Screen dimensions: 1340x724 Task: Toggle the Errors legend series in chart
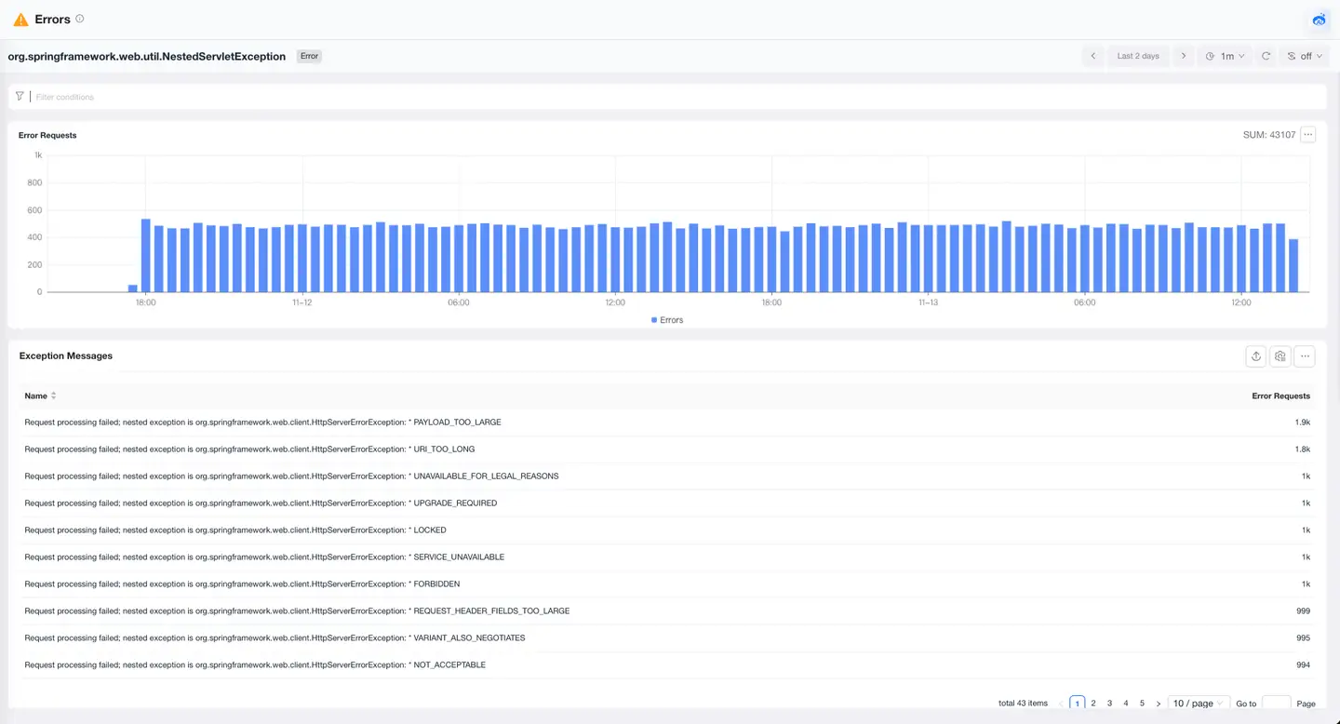pyautogui.click(x=667, y=320)
